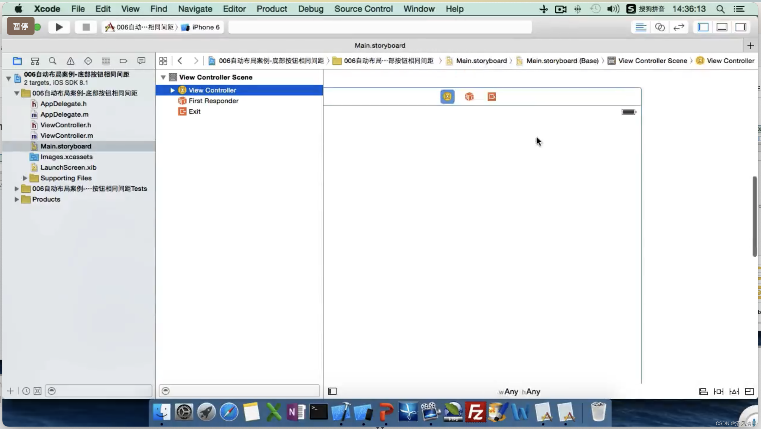Expand the 006自动布局案例Tests group

(x=16, y=188)
